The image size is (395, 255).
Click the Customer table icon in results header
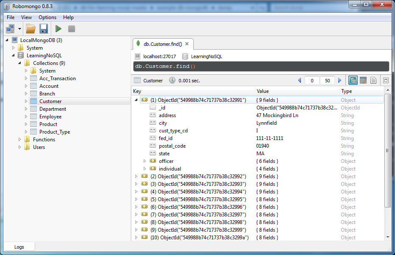click(137, 81)
